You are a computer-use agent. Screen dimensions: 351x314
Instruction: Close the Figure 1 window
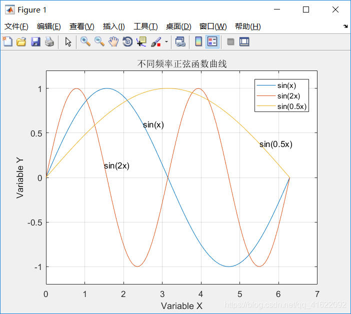[x=335, y=9]
